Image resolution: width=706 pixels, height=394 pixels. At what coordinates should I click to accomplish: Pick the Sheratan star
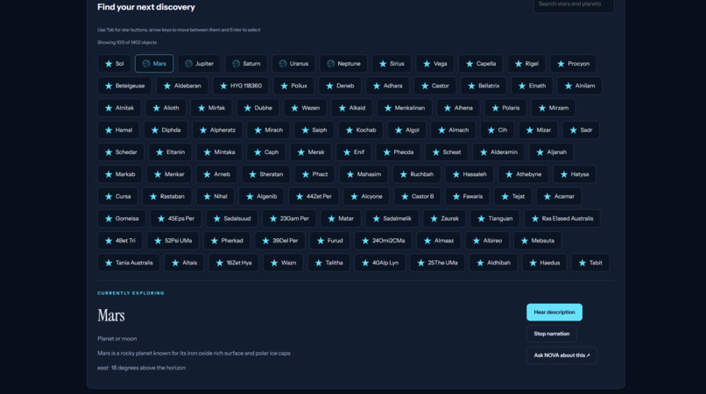coord(266,174)
